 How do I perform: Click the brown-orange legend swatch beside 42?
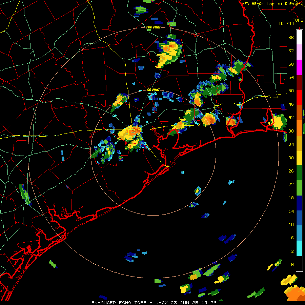coord(299,113)
